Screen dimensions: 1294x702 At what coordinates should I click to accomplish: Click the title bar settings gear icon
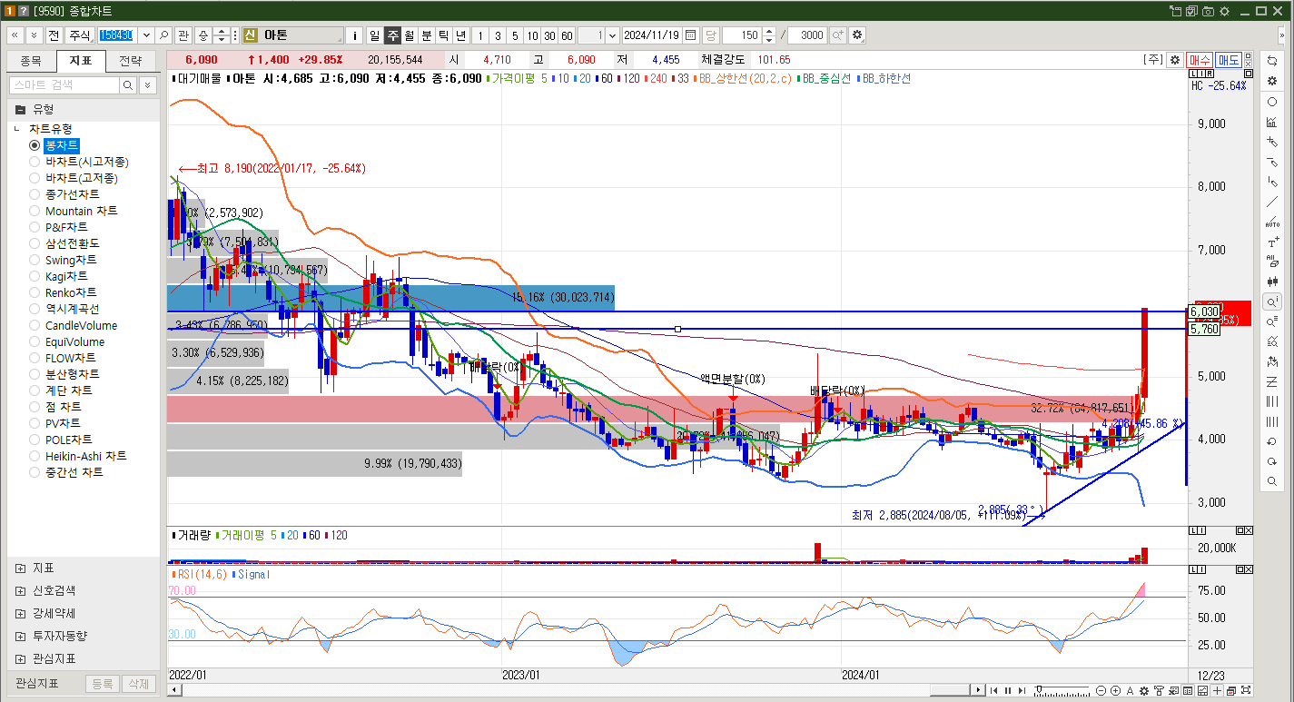pyautogui.click(x=1224, y=11)
